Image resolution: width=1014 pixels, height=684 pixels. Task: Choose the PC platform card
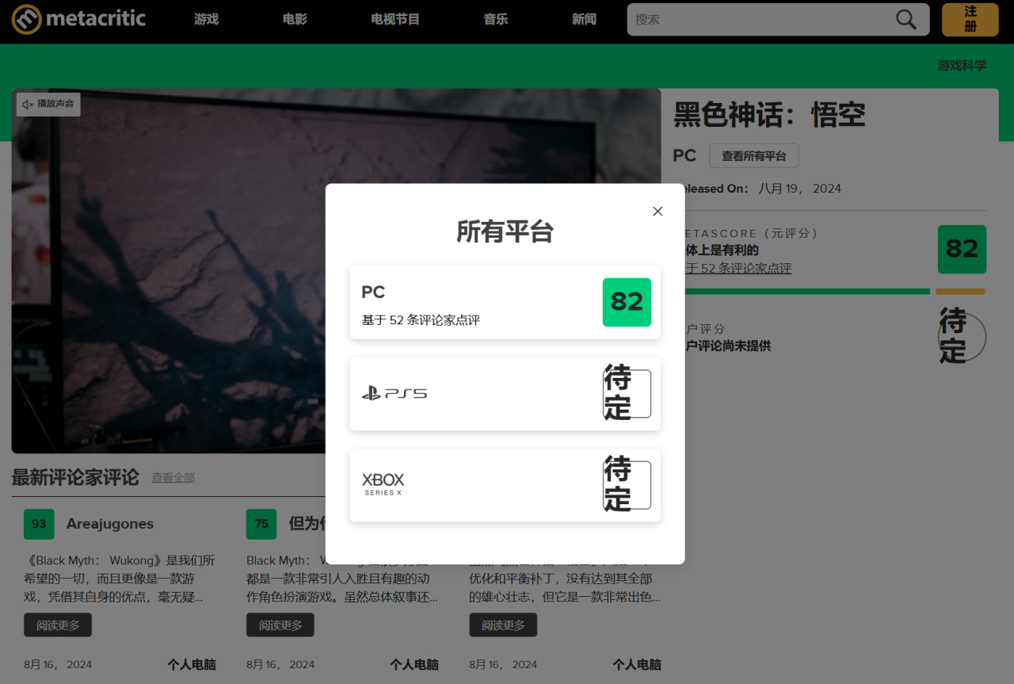tap(505, 302)
